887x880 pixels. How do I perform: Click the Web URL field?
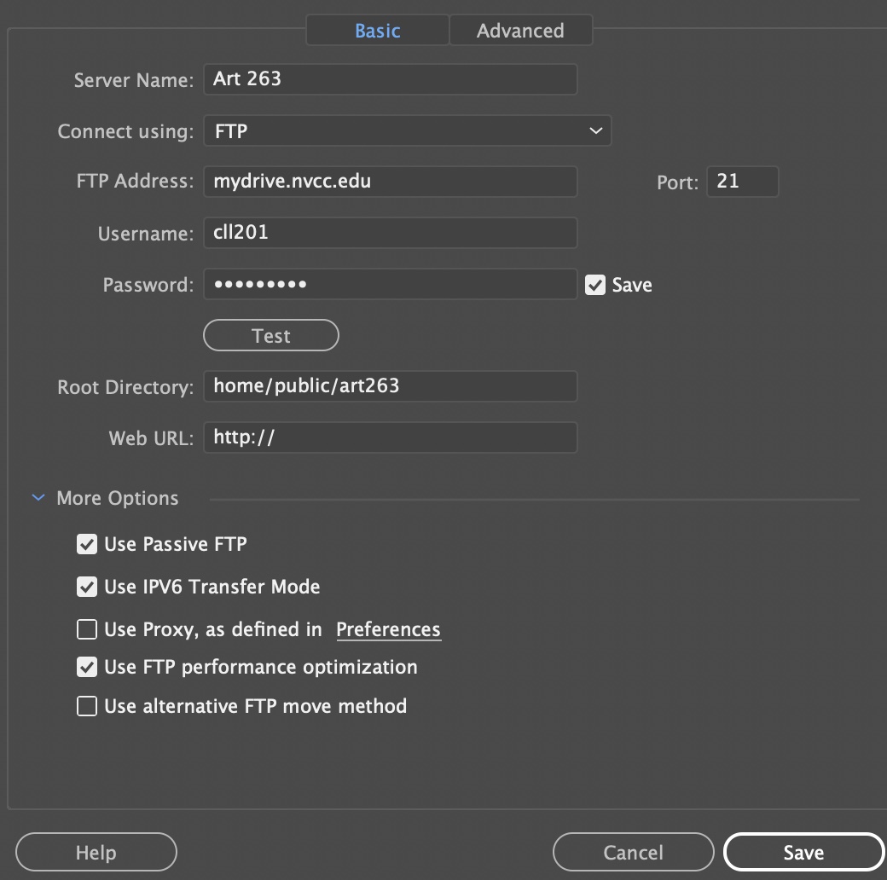tap(390, 437)
